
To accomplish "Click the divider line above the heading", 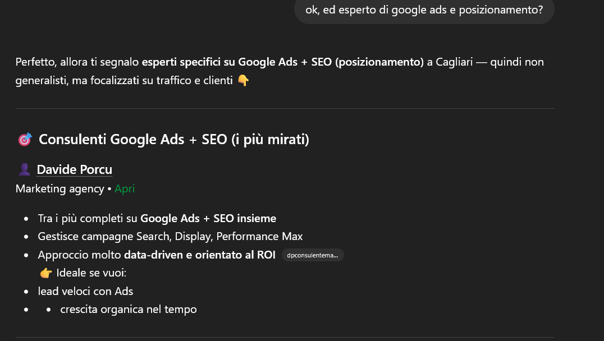I will coord(285,108).
